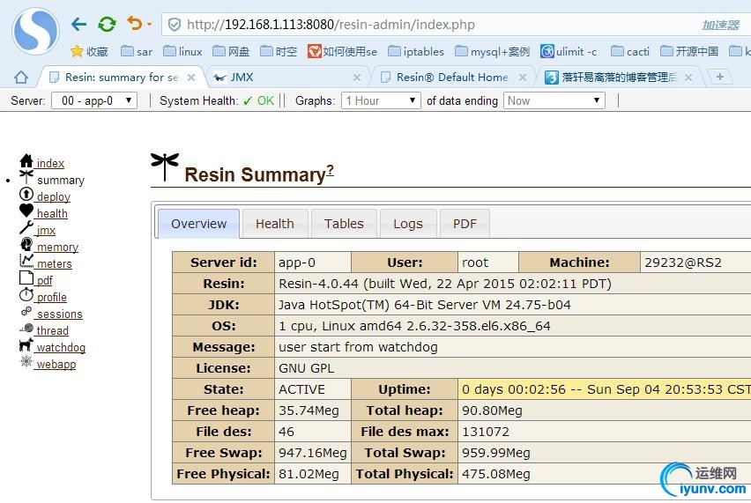Screen dimensions: 751x503
Task: Click the accelerator label in address bar
Action: pyautogui.click(x=721, y=25)
